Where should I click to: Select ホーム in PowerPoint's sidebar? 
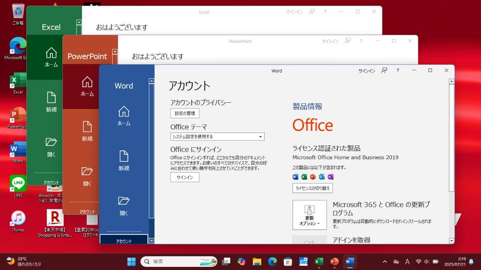pyautogui.click(x=87, y=86)
